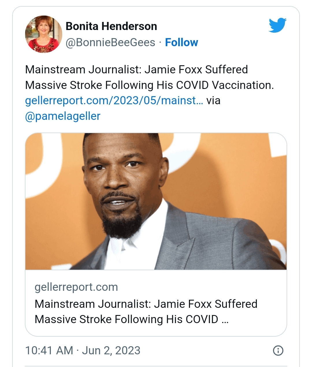This screenshot has width=312, height=367.
Task: Click the word 'via' in the tweet
Action: click(213, 100)
